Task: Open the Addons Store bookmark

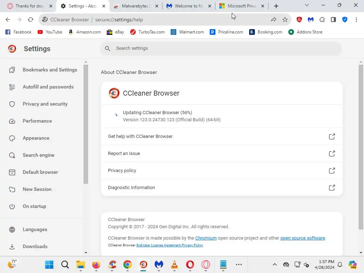Action: pyautogui.click(x=305, y=32)
